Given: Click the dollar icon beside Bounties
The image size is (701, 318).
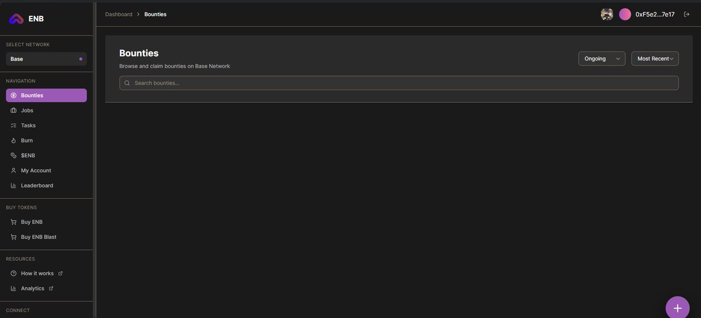Looking at the screenshot, I should click(13, 95).
